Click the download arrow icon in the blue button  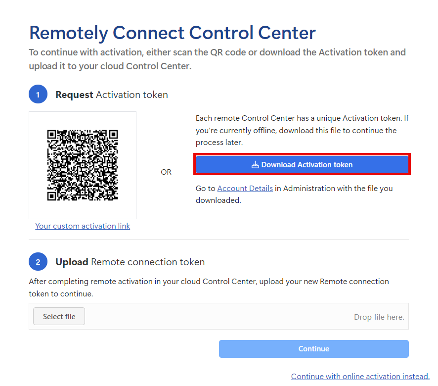pos(255,165)
